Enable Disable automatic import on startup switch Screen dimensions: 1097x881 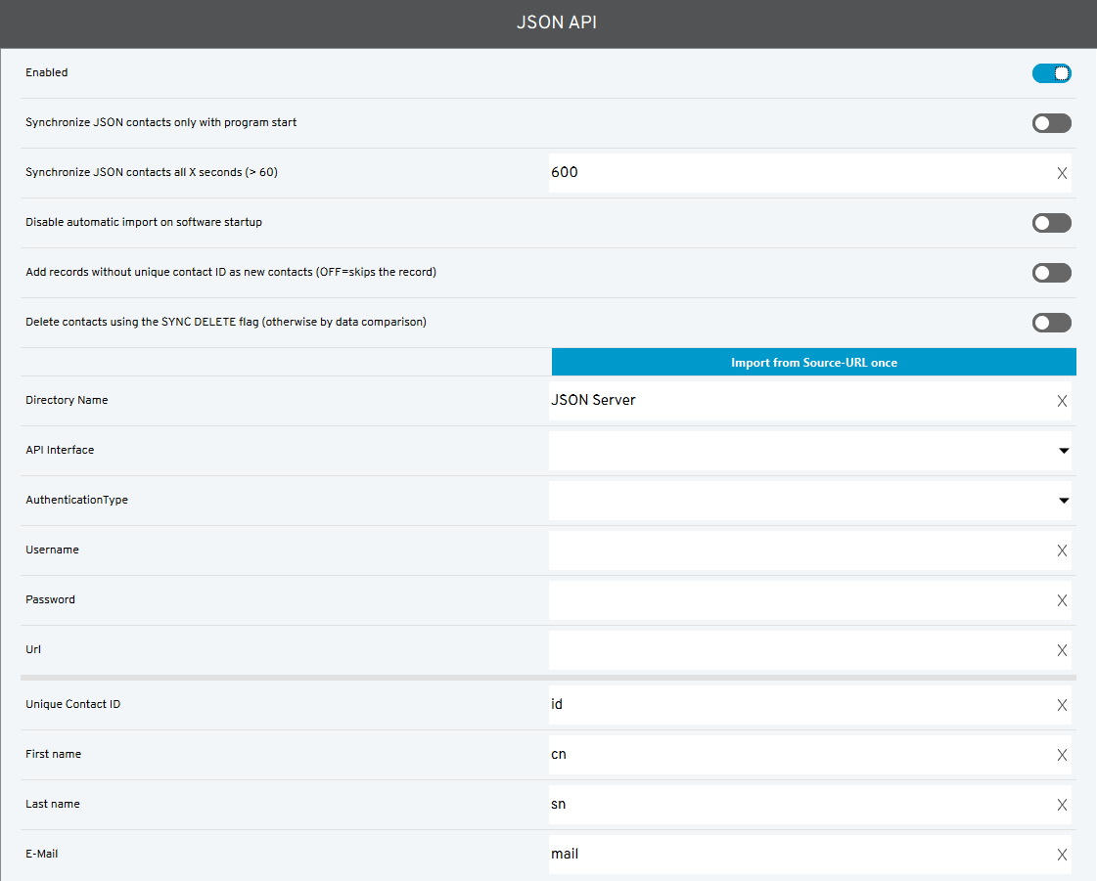coord(1051,223)
